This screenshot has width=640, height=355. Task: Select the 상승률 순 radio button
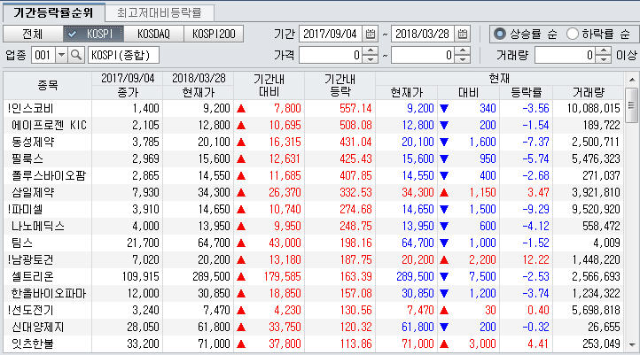pos(500,34)
